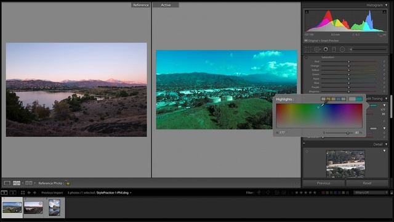Open toolbar content dropdown at right end
Screen dimensions: 394x222
[297, 183]
